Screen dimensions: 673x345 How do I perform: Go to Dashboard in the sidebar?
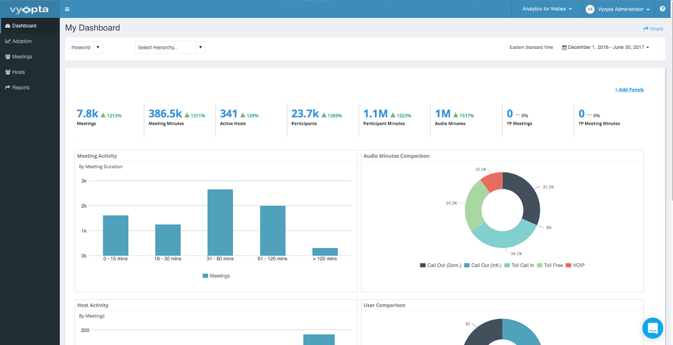(x=30, y=26)
